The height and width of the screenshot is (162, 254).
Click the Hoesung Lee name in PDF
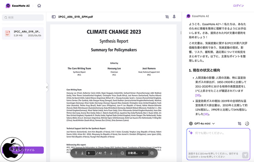(114, 68)
